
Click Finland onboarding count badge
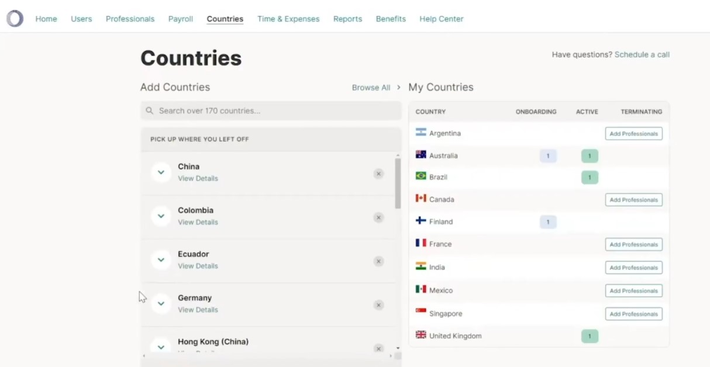coord(548,222)
